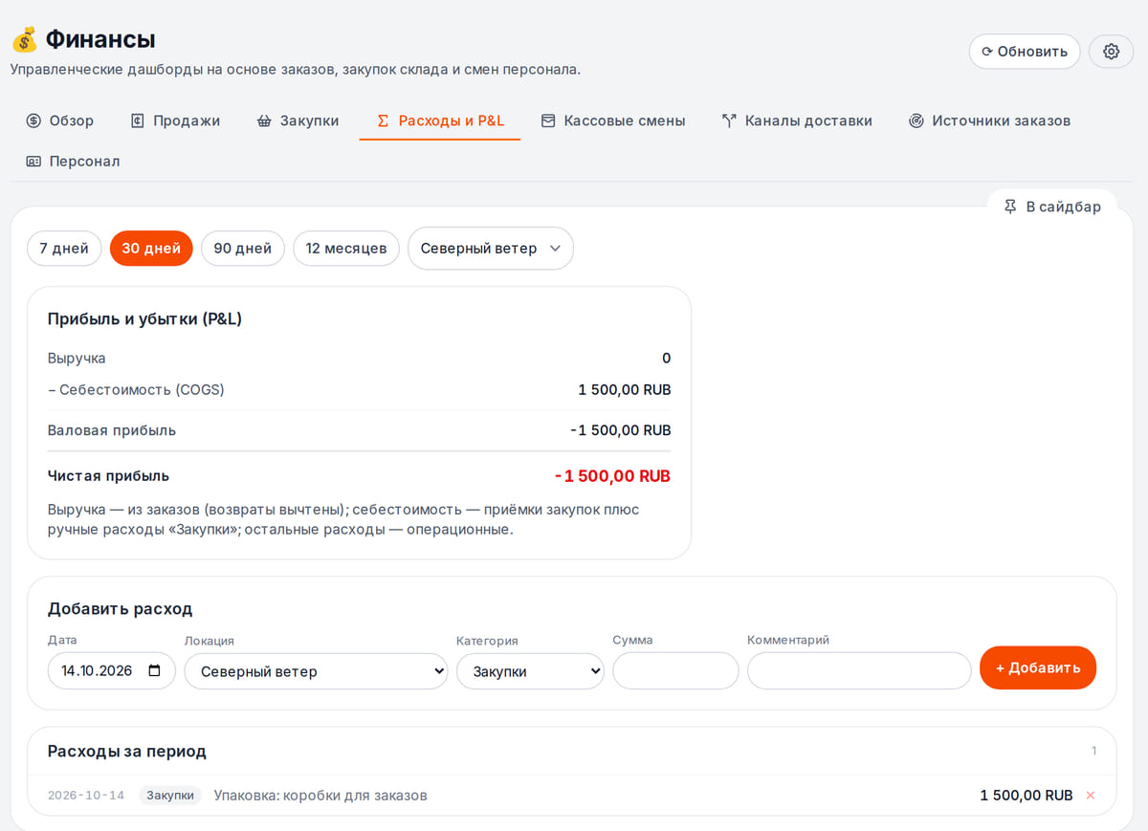Click the target icon on Источники заказов
This screenshot has width=1148, height=831.
pos(916,120)
